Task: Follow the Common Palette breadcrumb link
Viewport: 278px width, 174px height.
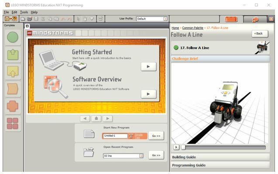Action: point(192,28)
